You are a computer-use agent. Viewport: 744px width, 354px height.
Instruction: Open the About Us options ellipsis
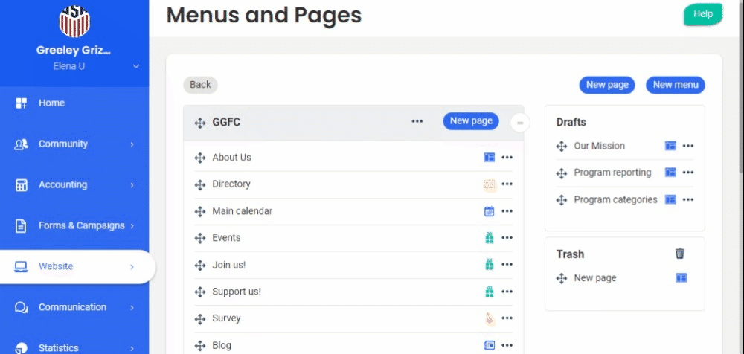click(x=507, y=158)
